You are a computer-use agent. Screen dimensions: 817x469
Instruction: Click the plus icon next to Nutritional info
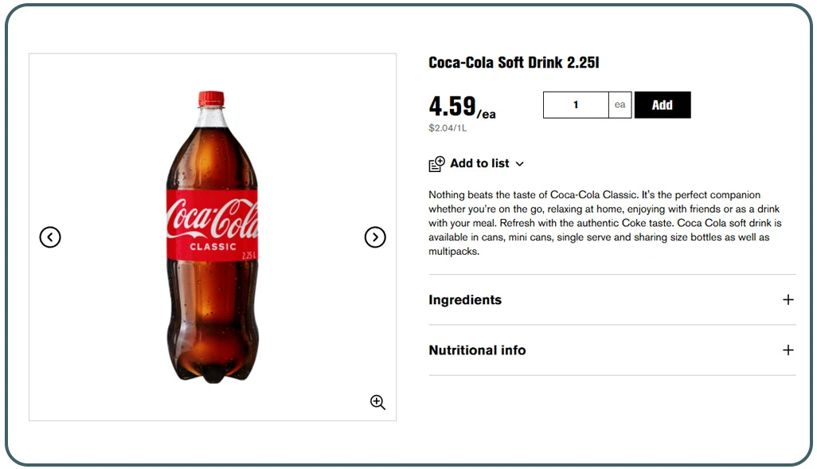pos(788,350)
